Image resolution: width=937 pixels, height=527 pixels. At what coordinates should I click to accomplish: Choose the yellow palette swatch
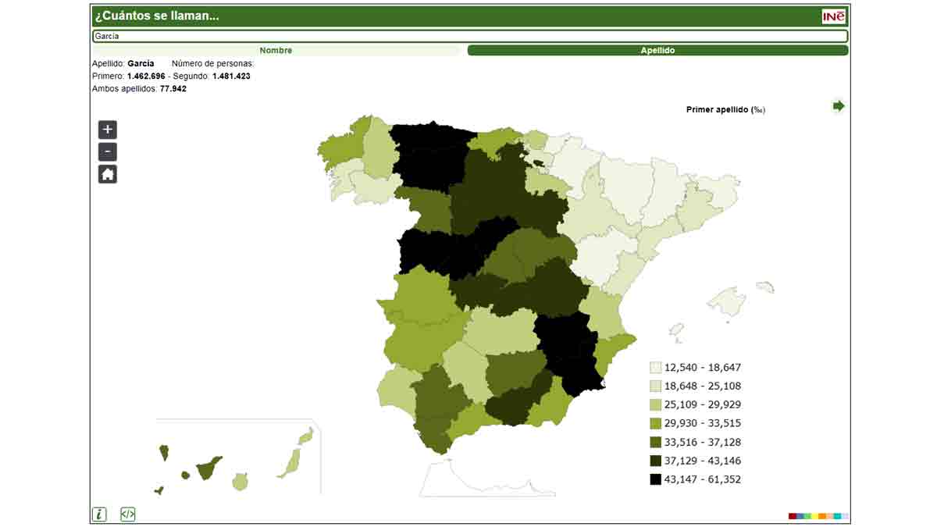point(815,516)
